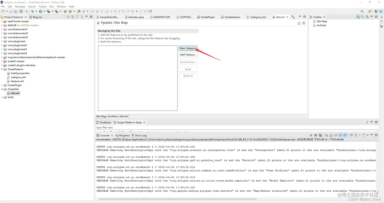Toggle Word Wrap in Console
The image size is (384, 203).
335,135
